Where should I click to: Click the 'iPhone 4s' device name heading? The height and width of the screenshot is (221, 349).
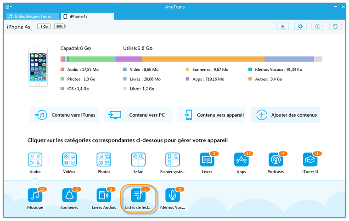point(18,27)
